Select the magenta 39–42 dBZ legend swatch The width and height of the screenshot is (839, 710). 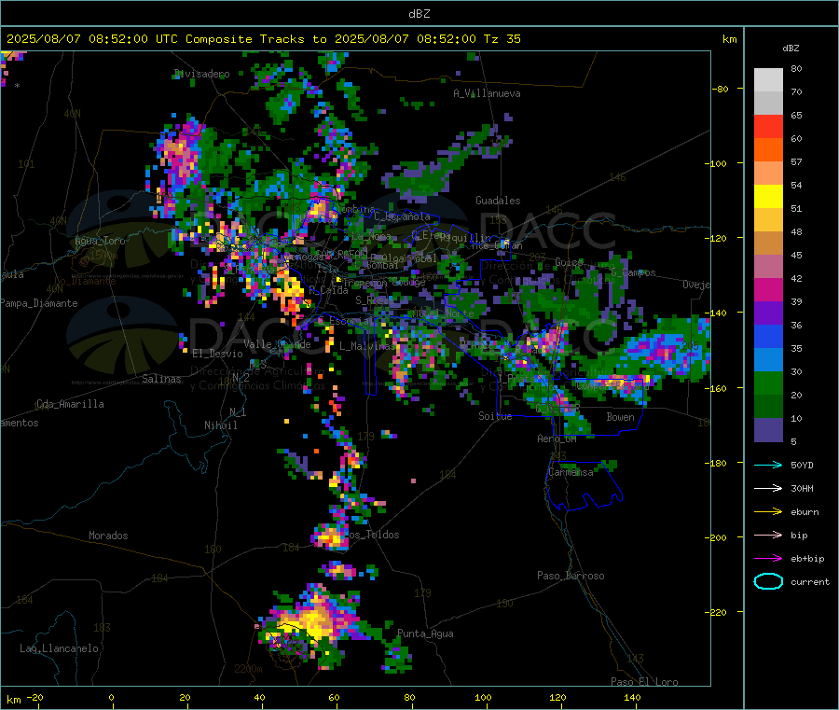pyautogui.click(x=768, y=289)
